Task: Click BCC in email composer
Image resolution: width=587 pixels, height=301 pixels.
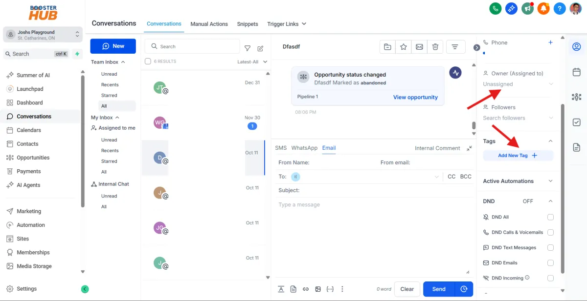Action: point(466,177)
